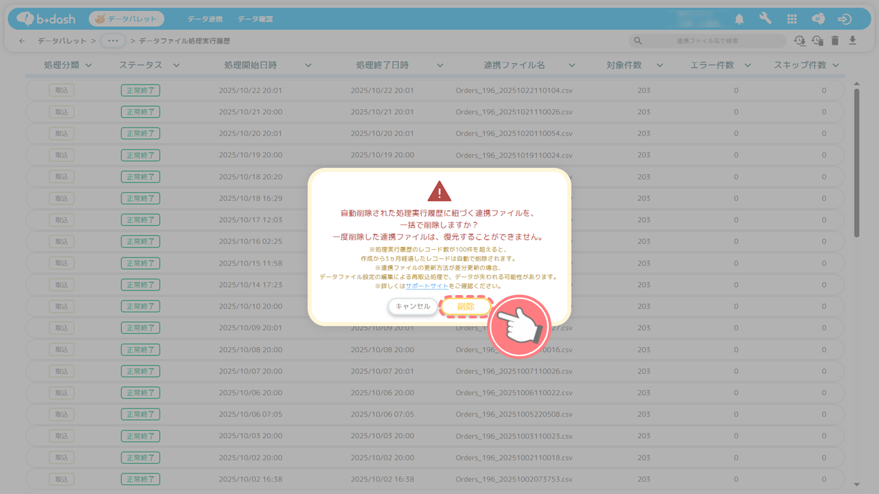Click the history delete icon with trash
Screen dimensions: 879x494
point(817,41)
